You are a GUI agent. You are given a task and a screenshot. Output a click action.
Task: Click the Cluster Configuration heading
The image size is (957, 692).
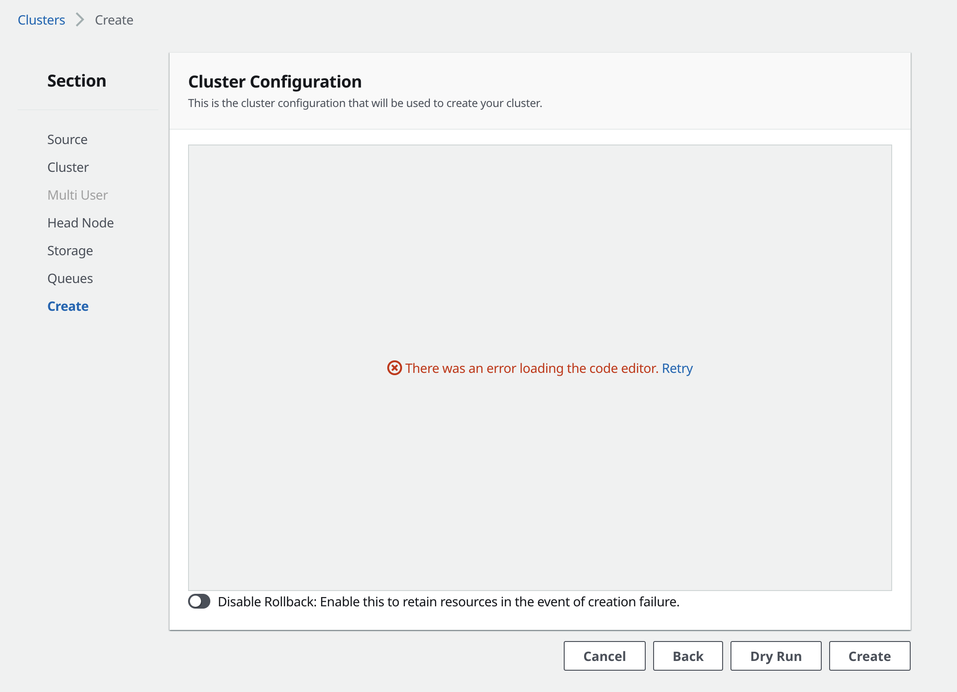tap(274, 81)
